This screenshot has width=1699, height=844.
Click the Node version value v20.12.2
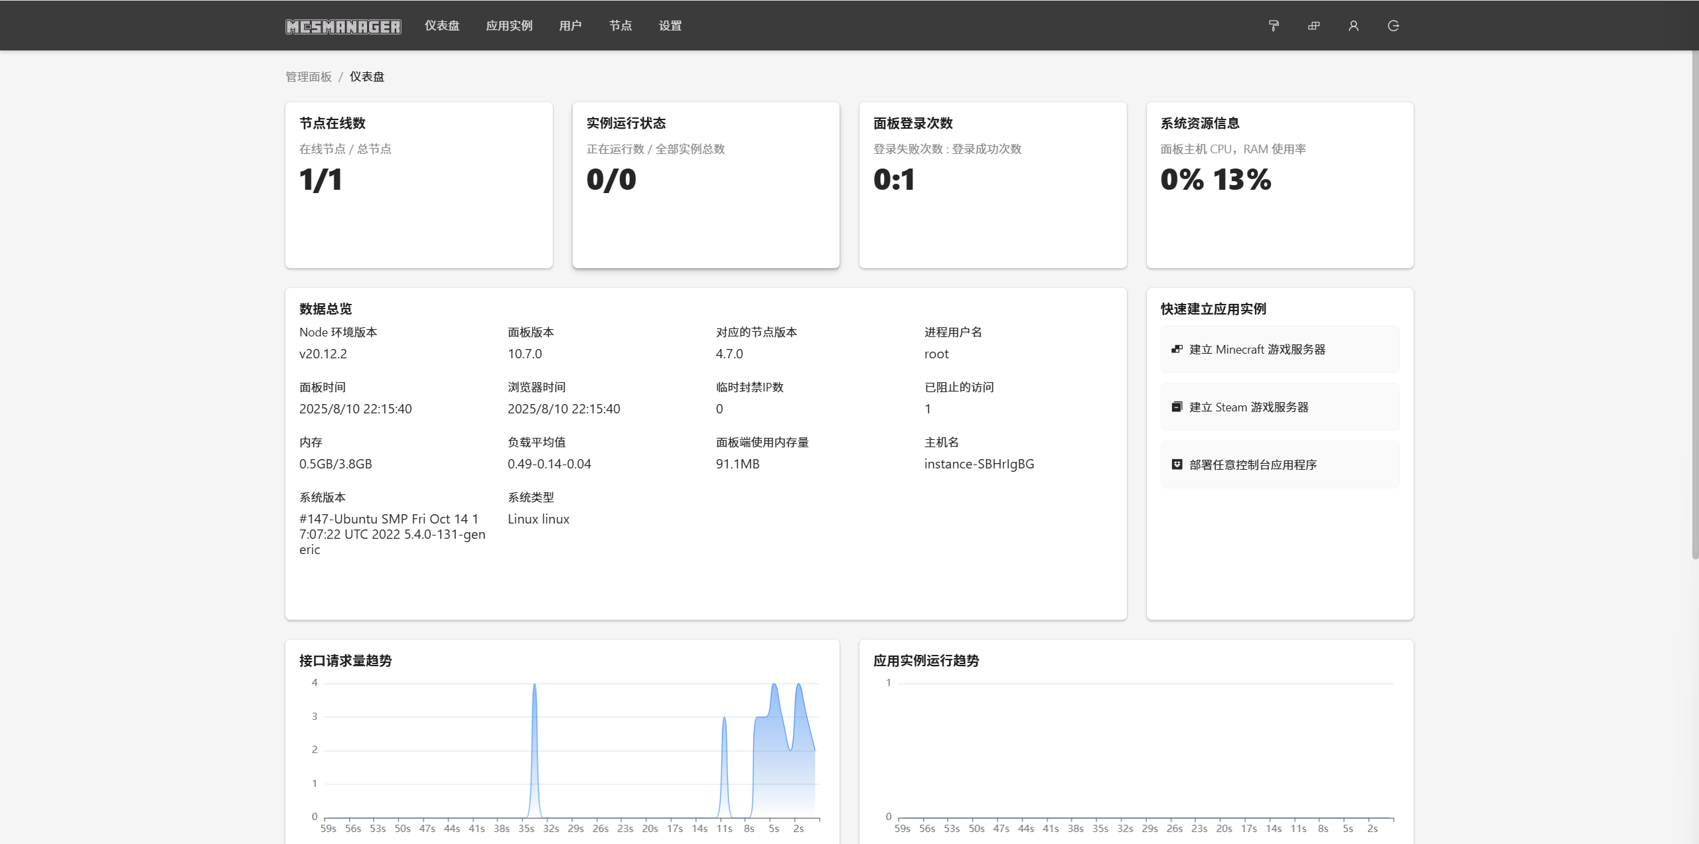coord(323,354)
